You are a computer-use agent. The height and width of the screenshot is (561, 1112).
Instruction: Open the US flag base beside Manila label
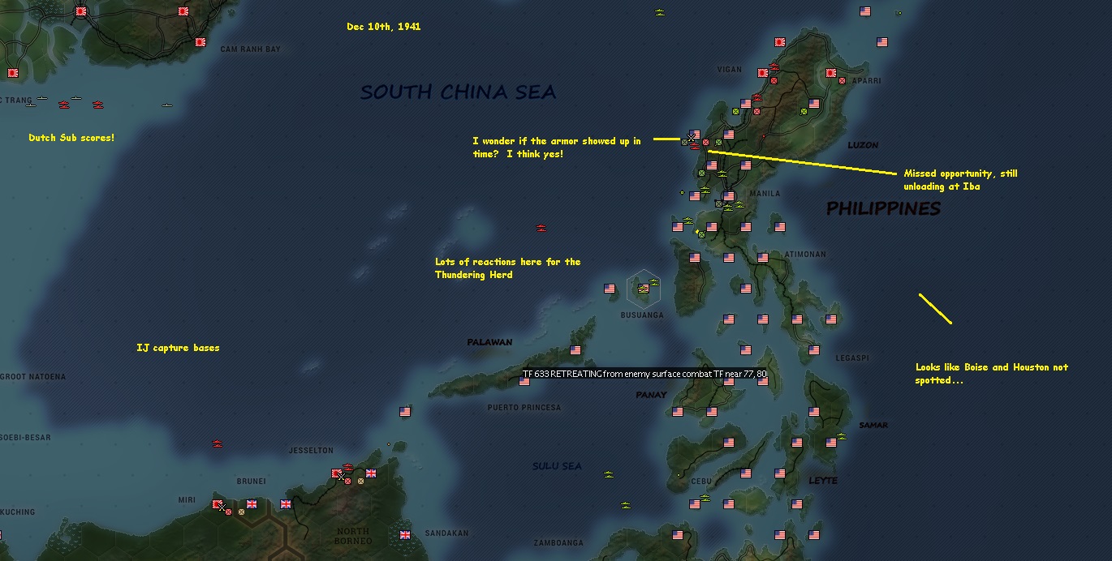[x=729, y=196]
